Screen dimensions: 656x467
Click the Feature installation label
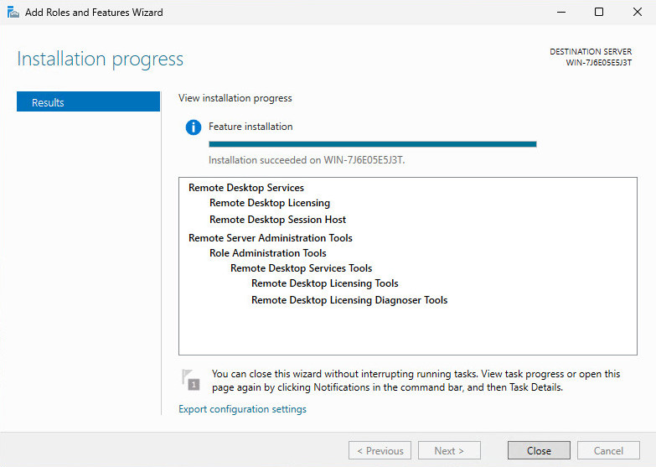251,127
